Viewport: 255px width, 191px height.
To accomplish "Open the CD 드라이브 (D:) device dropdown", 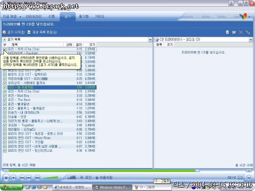I will 251,40.
